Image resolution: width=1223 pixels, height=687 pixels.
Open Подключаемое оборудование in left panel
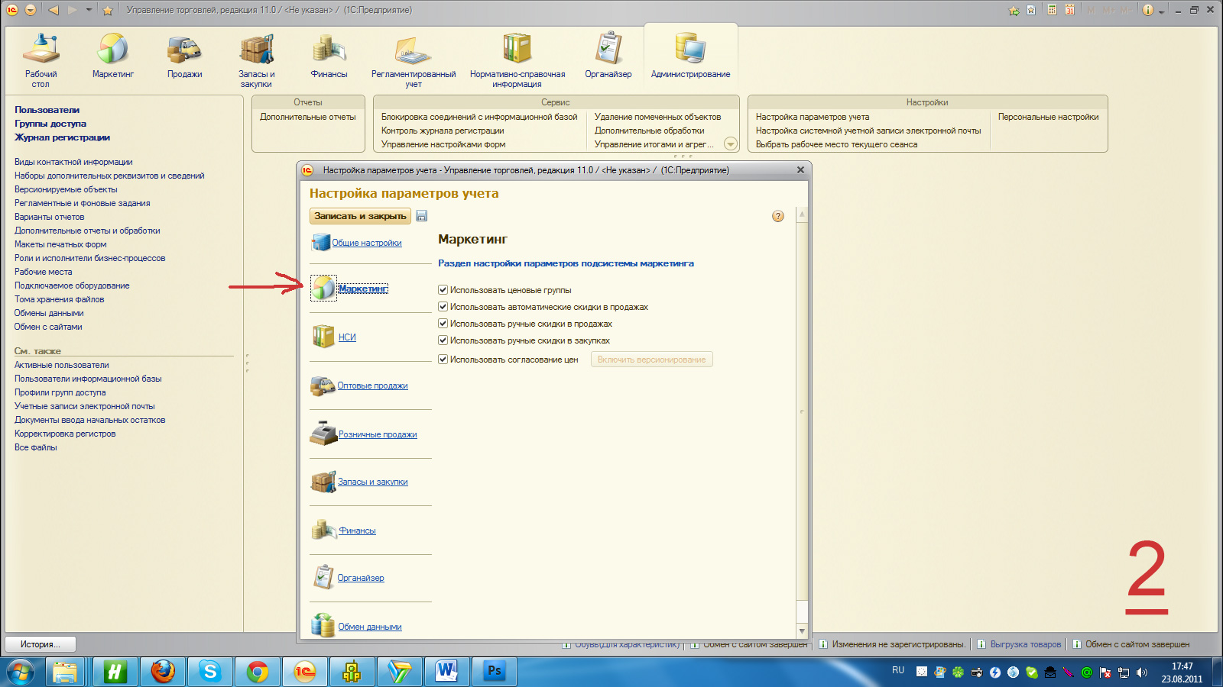[x=72, y=285]
